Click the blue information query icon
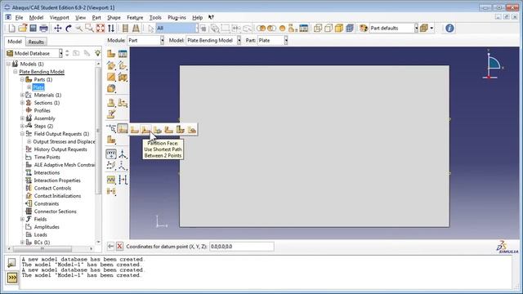Screen dimensions: 523x294 pyautogui.click(x=449, y=29)
